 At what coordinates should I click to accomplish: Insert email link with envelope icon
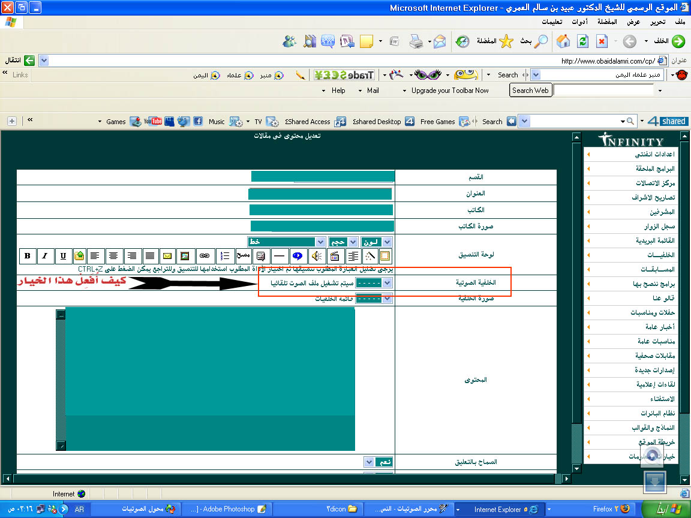(167, 256)
